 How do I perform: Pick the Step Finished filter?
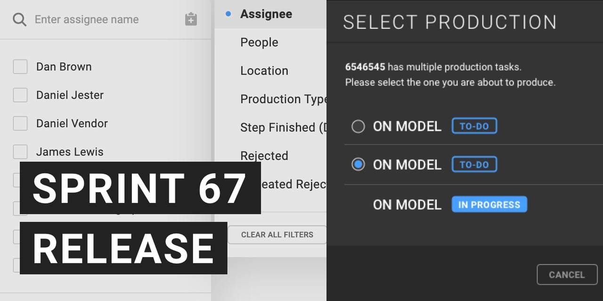(283, 127)
